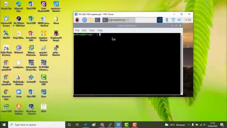
Task: Open the Wi-Fi network menu in Pi panel
Action: coord(173,20)
